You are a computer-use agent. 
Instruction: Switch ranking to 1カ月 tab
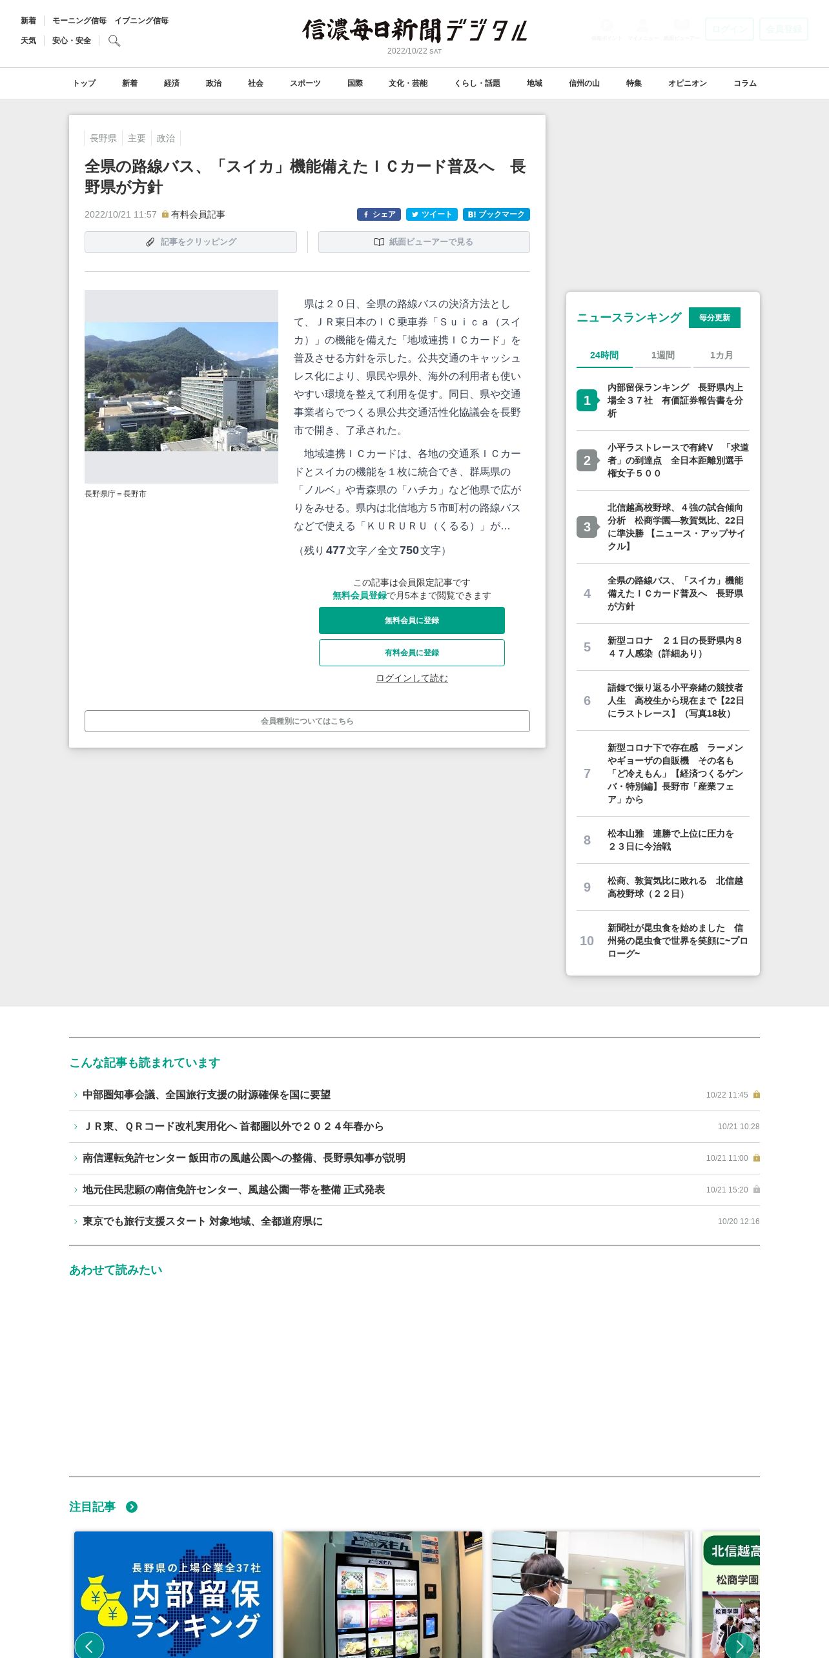[x=721, y=355]
